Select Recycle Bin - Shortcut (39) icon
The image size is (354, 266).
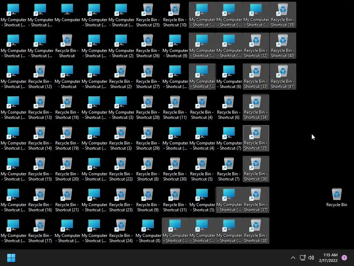tap(283, 15)
